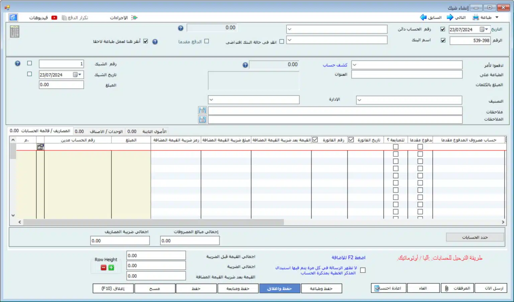Switch to the الأصول الثابتة tab
Screen dimensions: 514x302
coord(154,131)
